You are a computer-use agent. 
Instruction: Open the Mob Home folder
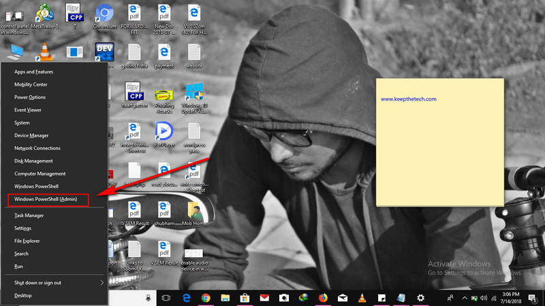[194, 214]
